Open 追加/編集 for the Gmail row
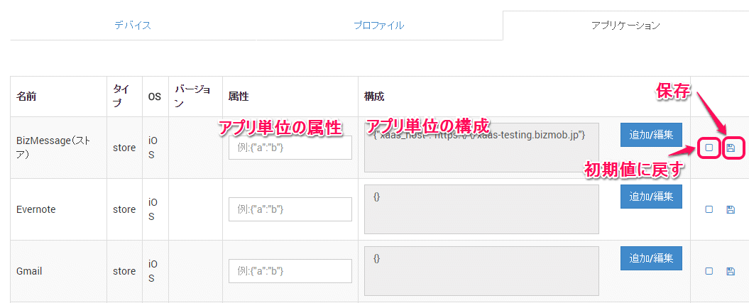Screen dimensions: 749x303 click(x=651, y=256)
